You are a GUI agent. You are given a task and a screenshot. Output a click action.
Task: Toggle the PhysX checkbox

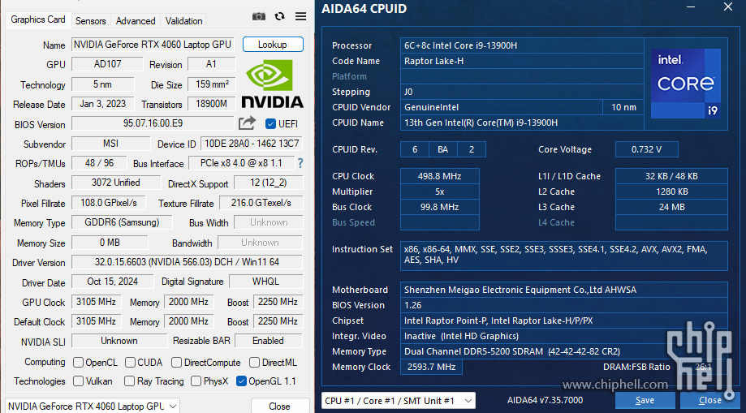click(196, 381)
